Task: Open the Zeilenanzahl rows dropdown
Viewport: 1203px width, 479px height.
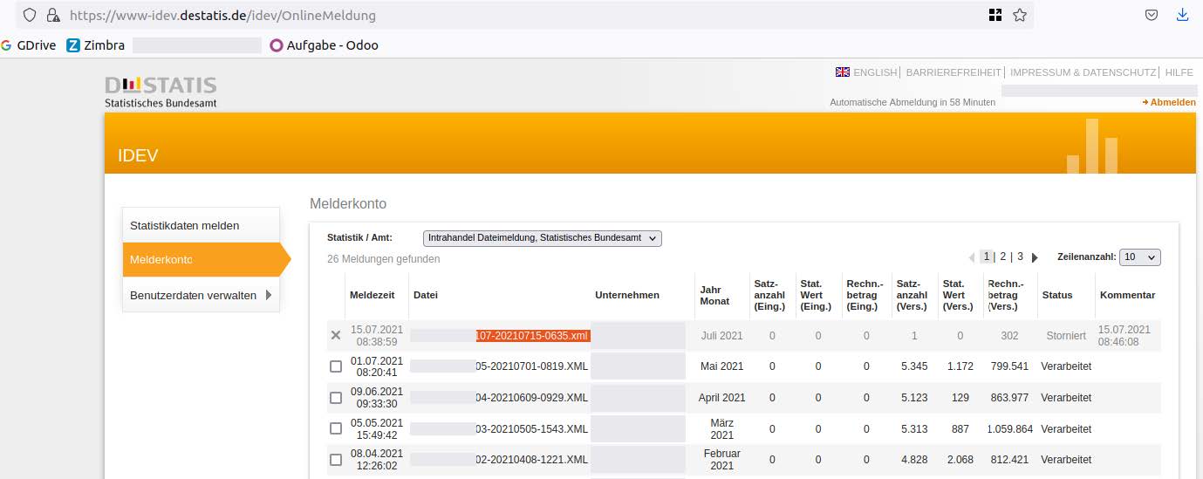Action: 1139,257
